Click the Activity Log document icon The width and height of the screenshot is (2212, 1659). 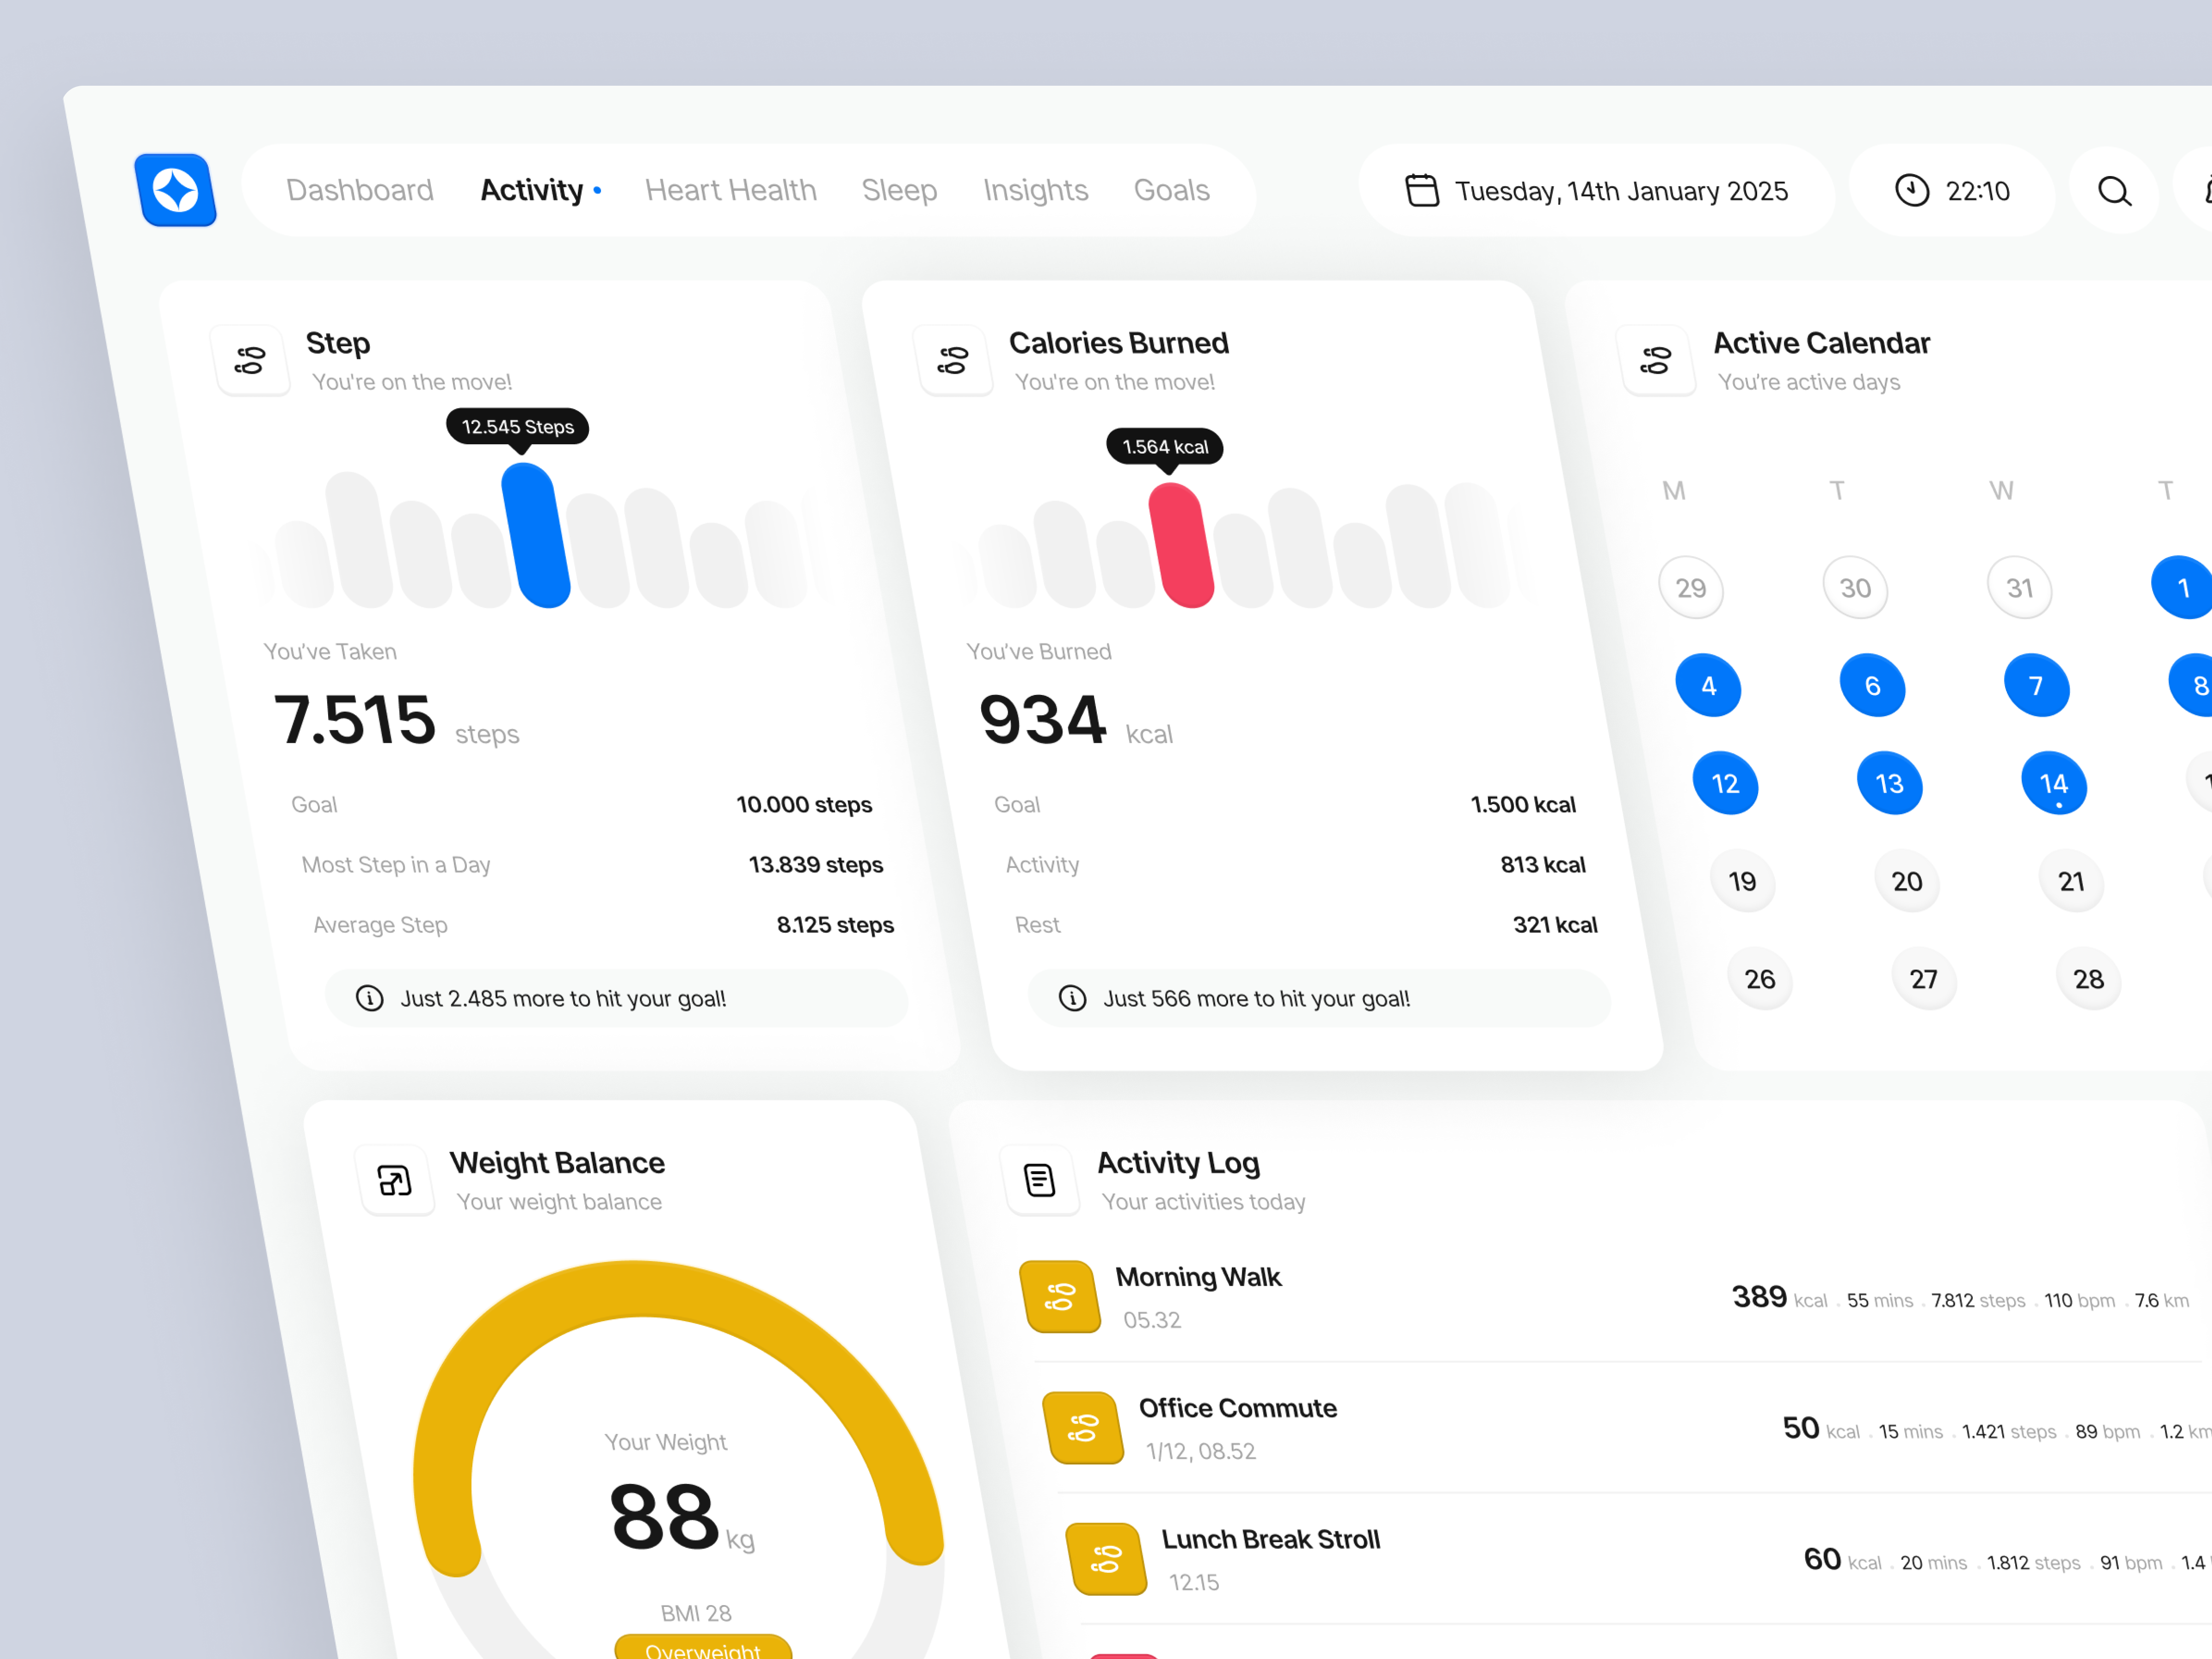tap(1040, 1180)
